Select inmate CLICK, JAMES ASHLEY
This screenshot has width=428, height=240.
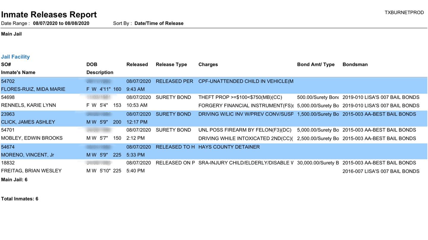pos(28,122)
